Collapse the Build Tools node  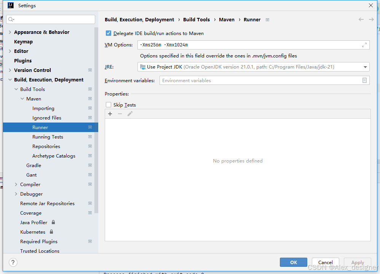tap(16, 89)
